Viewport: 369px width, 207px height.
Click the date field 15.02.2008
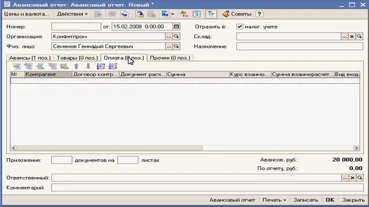coord(142,26)
